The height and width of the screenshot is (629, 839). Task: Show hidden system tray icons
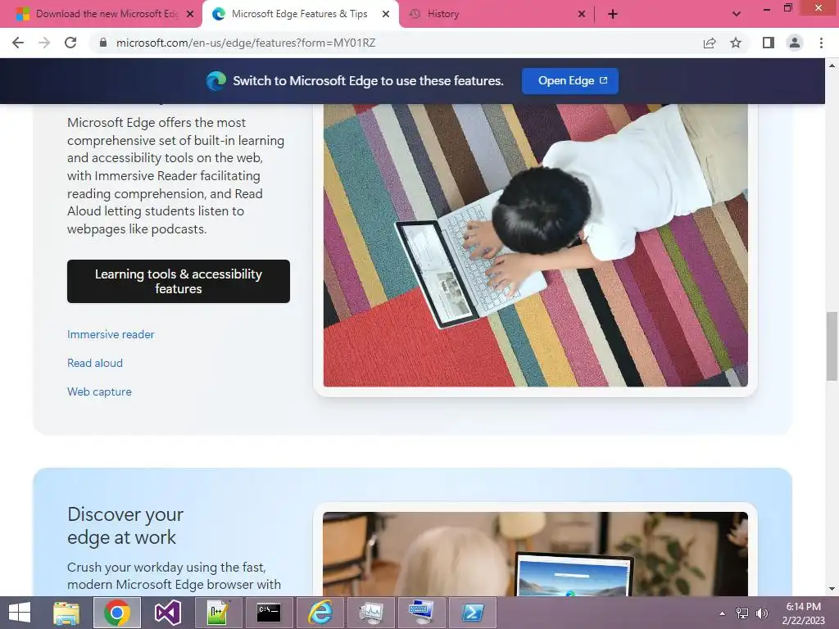(723, 613)
